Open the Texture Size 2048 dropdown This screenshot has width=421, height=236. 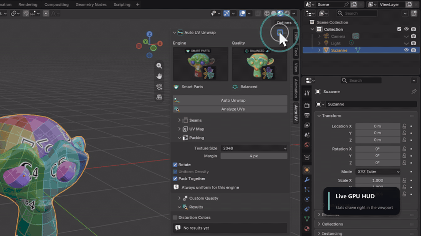[254, 148]
